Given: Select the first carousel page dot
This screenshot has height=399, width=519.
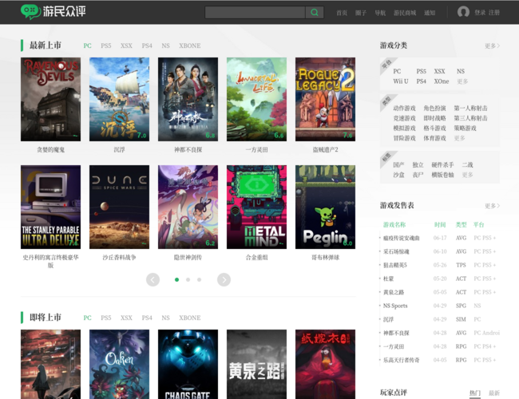Looking at the screenshot, I should (176, 279).
